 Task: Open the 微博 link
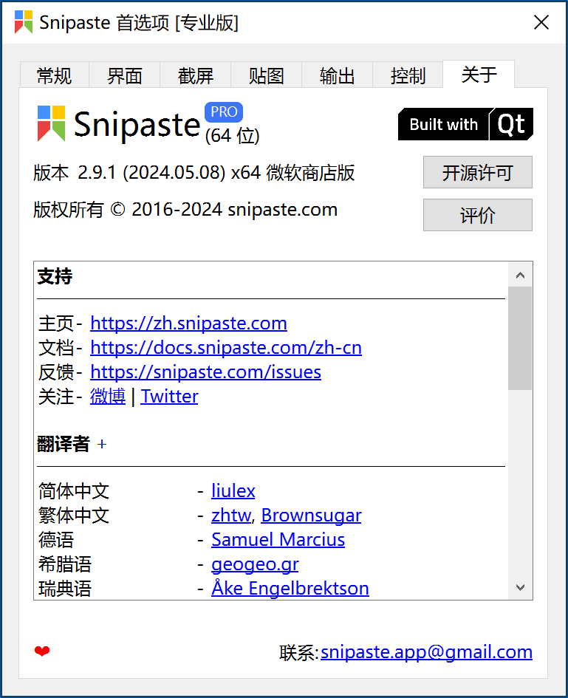(108, 396)
